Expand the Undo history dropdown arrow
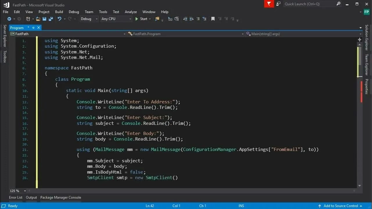This screenshot has height=209, width=372. (65, 19)
